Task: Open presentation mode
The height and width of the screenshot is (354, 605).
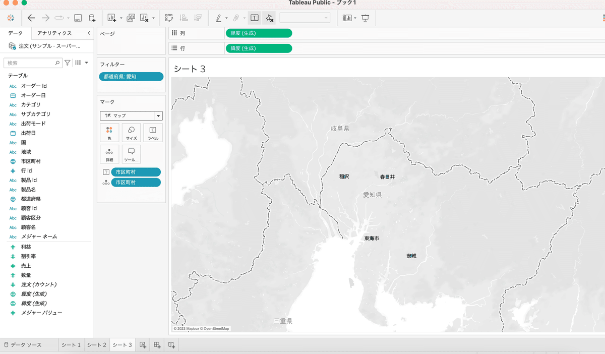Action: tap(366, 18)
